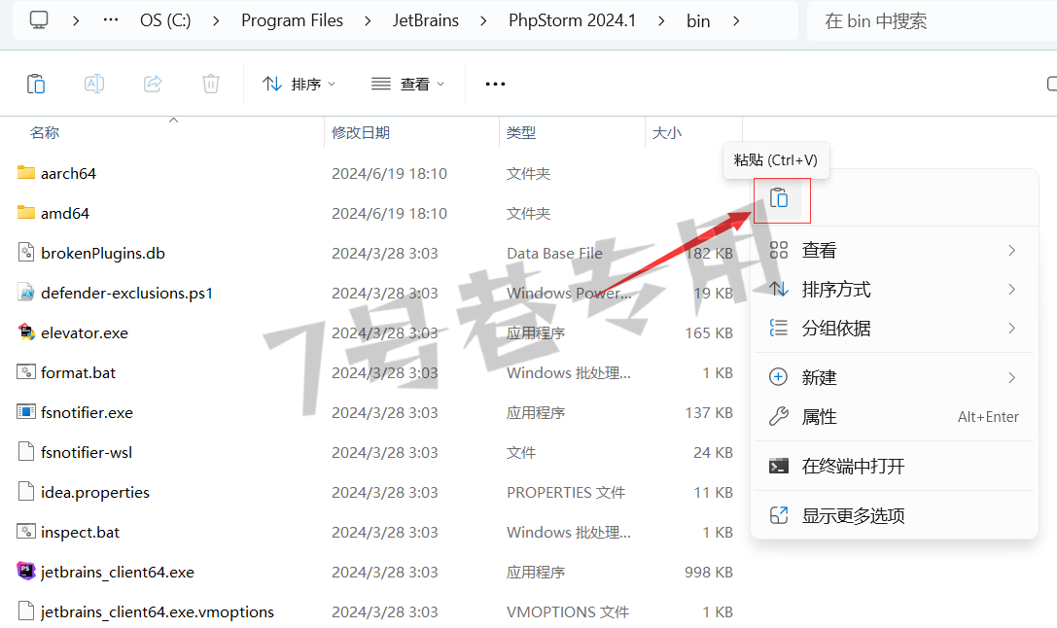Select the file name aarch64
Screen dimensions: 1057x628
(x=68, y=174)
